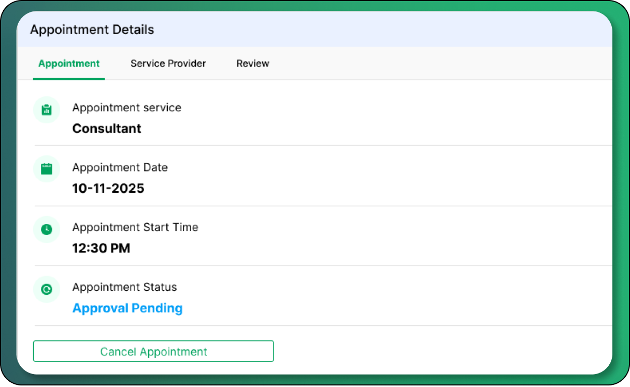
Task: Click the 12:30 PM time value
Action: [101, 248]
